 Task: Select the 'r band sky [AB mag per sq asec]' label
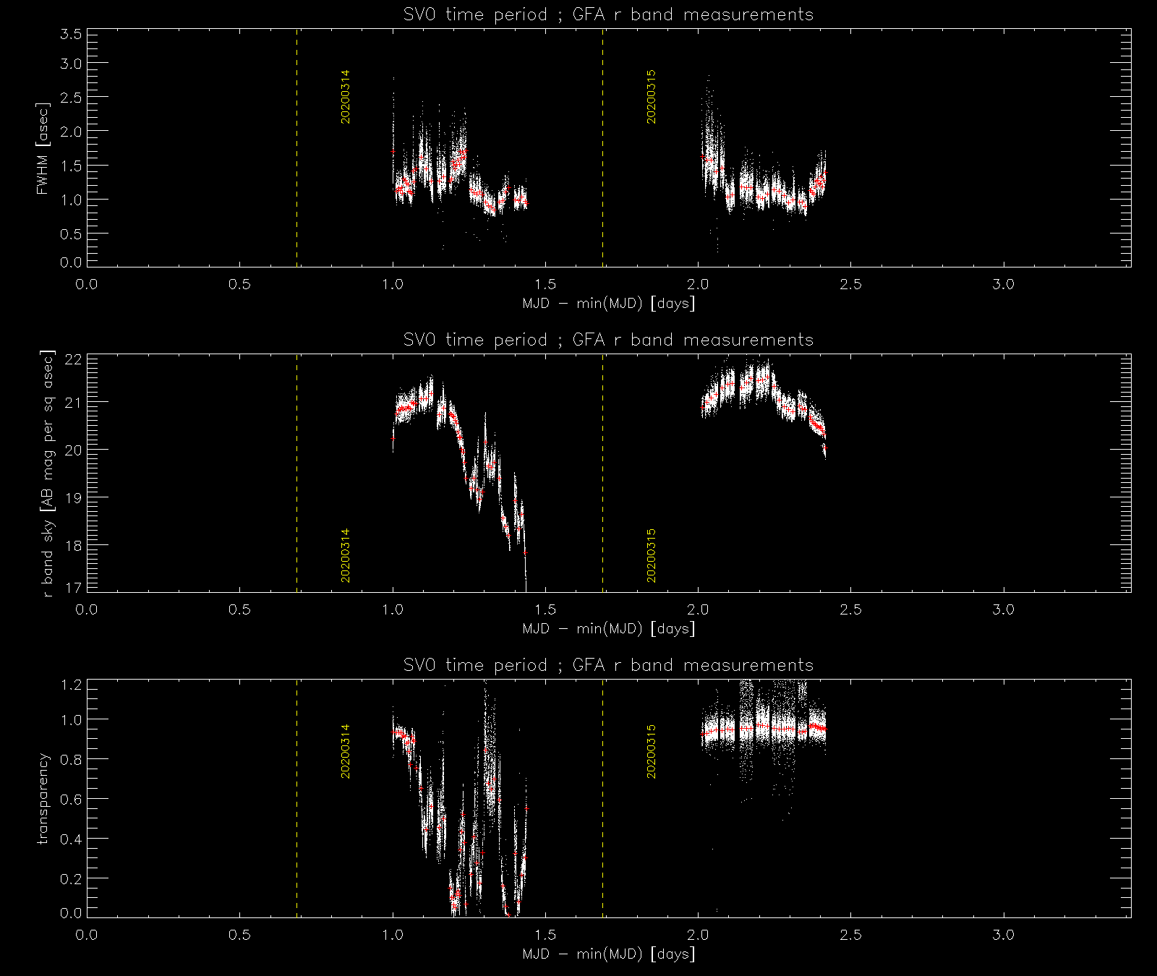point(48,474)
